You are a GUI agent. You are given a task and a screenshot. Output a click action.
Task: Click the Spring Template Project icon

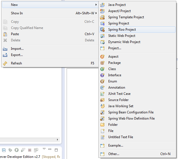coord(102,17)
